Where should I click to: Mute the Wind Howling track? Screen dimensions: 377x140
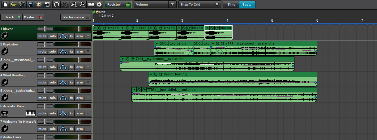pos(42,83)
